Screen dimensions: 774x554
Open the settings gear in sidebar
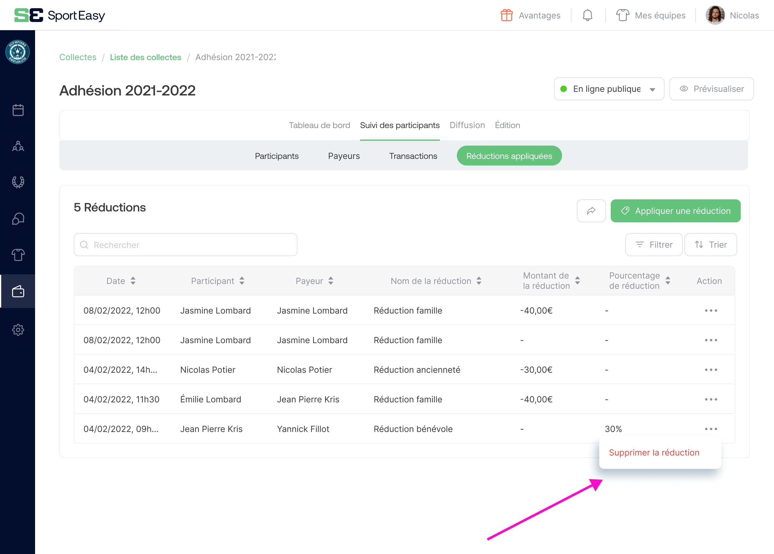pyautogui.click(x=18, y=330)
